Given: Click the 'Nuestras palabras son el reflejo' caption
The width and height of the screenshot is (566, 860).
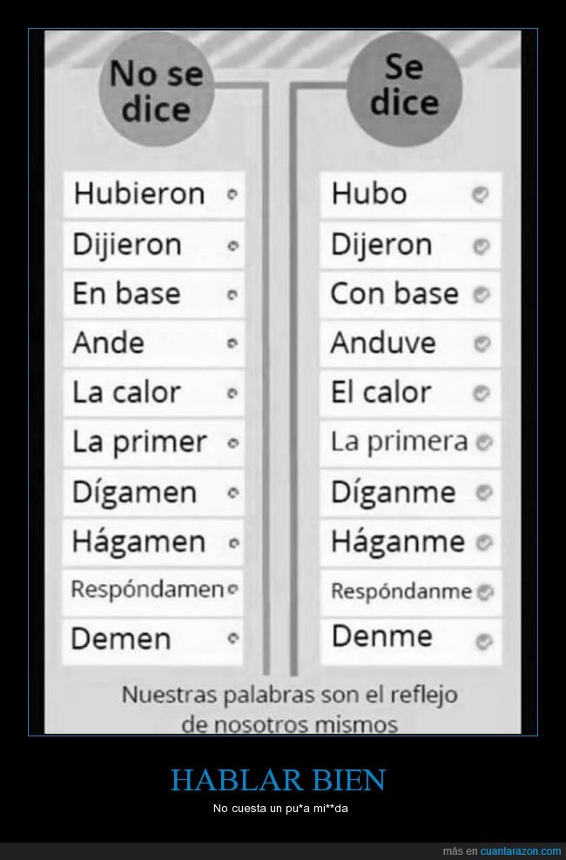Looking at the screenshot, I should pyautogui.click(x=289, y=695).
